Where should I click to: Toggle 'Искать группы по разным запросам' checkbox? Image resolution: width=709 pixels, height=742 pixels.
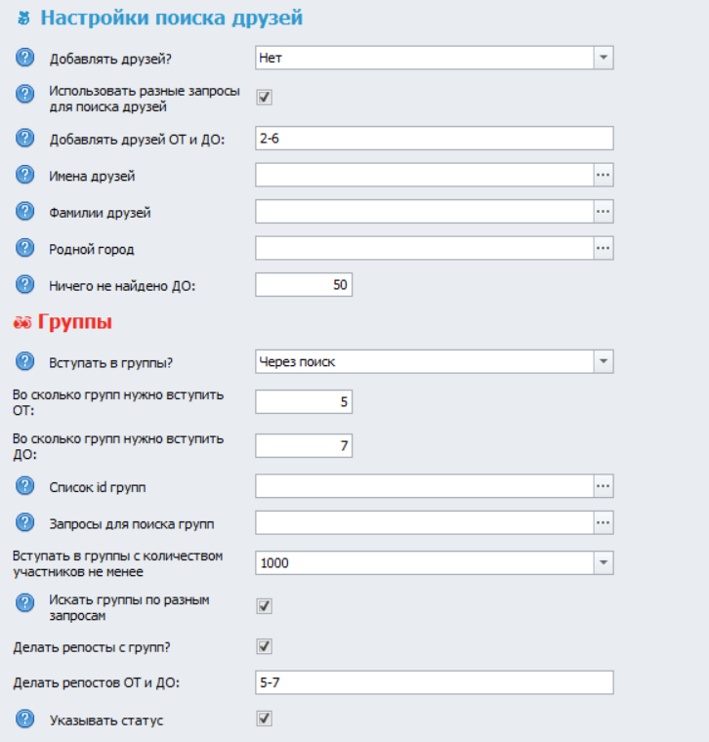(264, 606)
